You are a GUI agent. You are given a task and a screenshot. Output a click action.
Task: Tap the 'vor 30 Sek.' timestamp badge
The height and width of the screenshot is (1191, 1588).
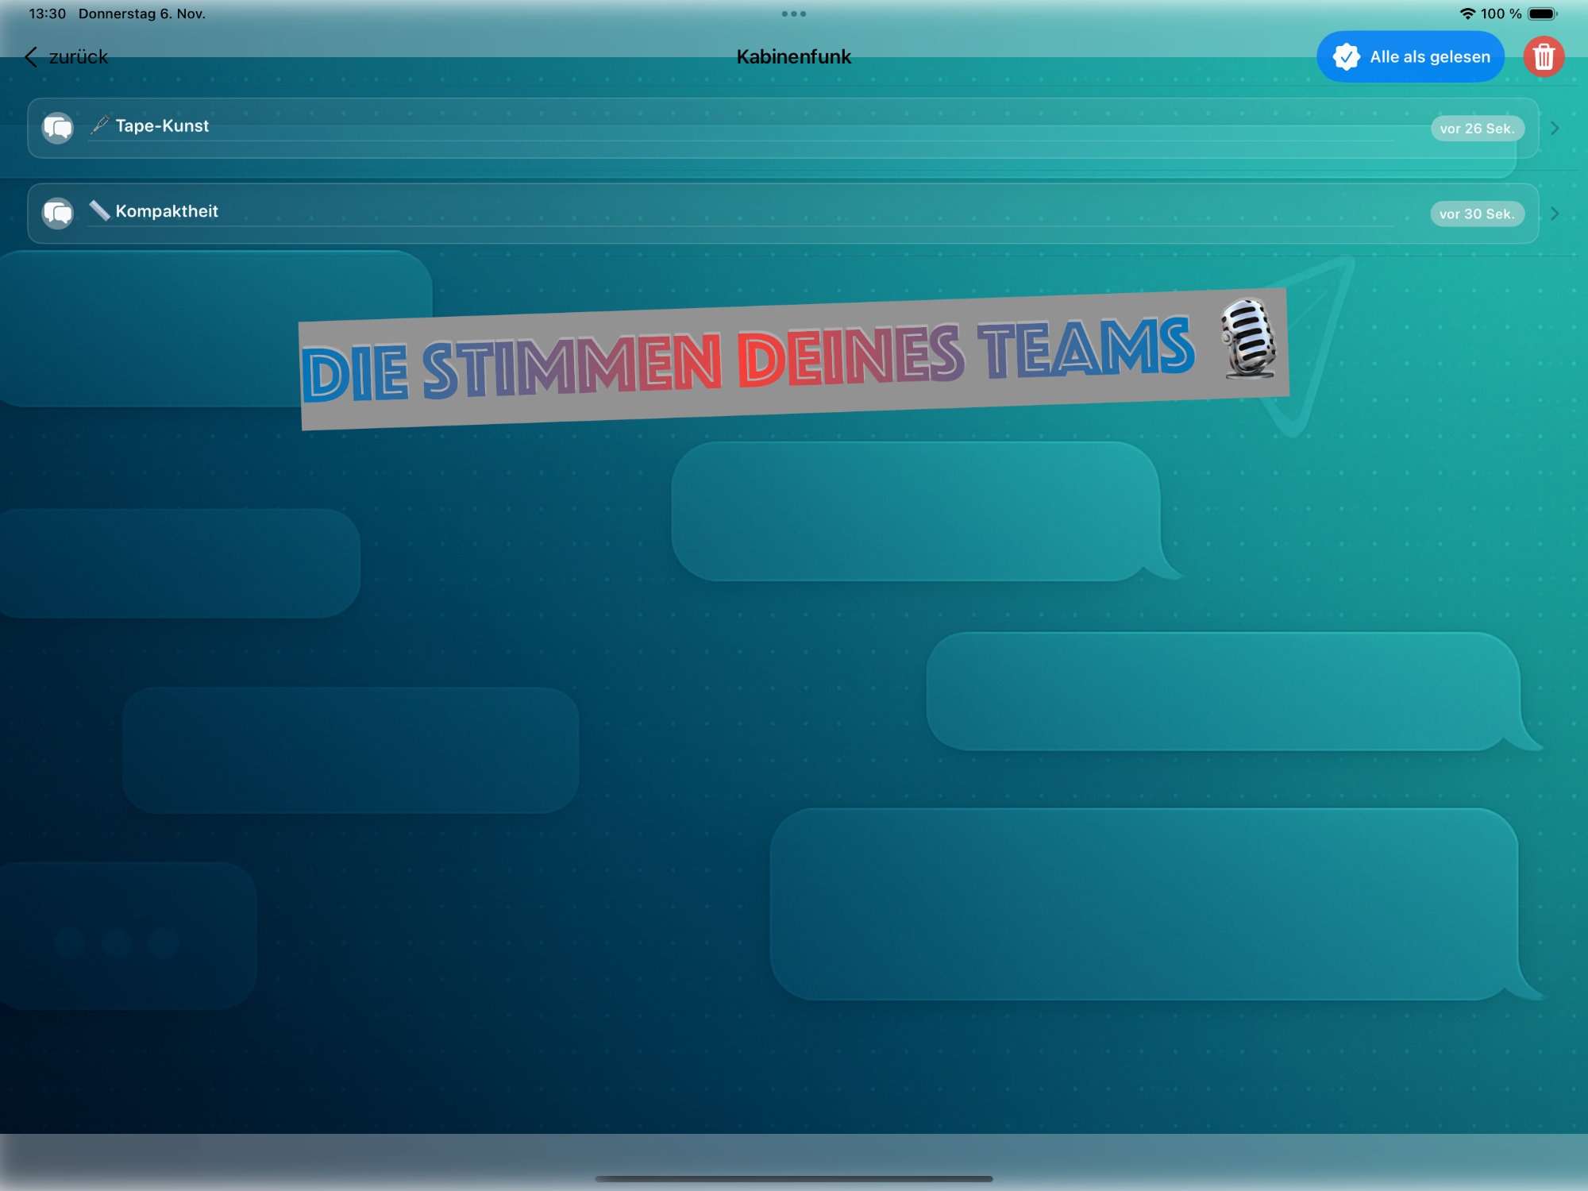coord(1477,214)
